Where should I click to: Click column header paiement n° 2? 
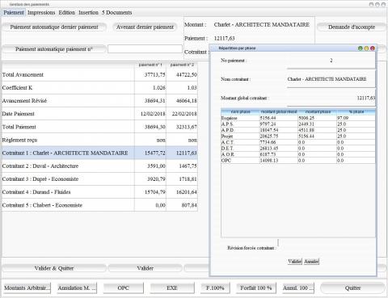(x=182, y=65)
